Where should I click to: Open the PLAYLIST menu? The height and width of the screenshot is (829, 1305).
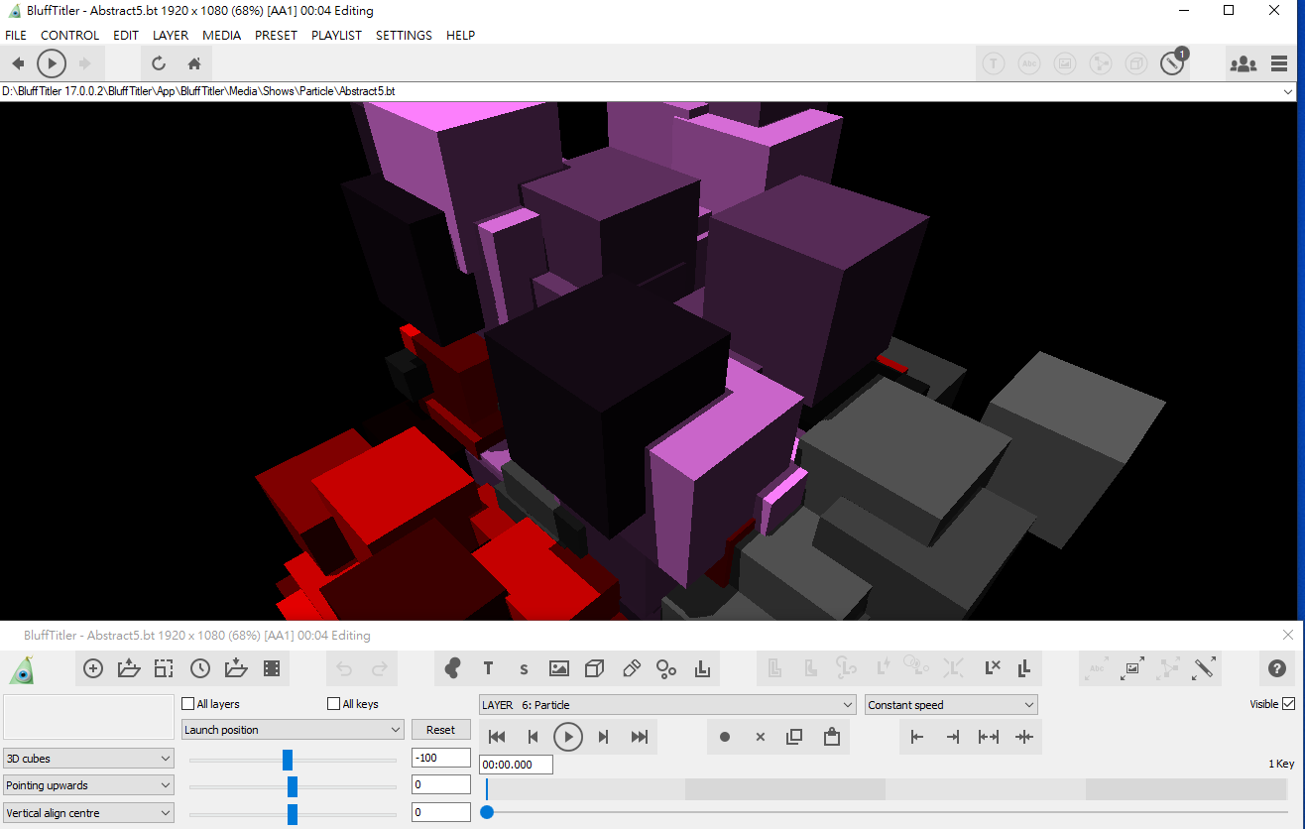point(337,35)
